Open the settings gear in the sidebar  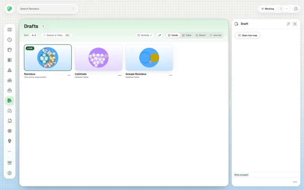9,173
